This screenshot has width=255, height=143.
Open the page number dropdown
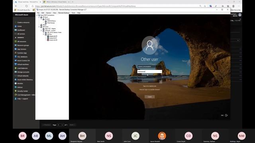pos(60,125)
